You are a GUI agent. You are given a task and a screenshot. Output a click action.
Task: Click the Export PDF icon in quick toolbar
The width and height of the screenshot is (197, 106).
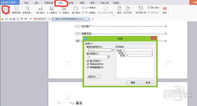[10, 19]
